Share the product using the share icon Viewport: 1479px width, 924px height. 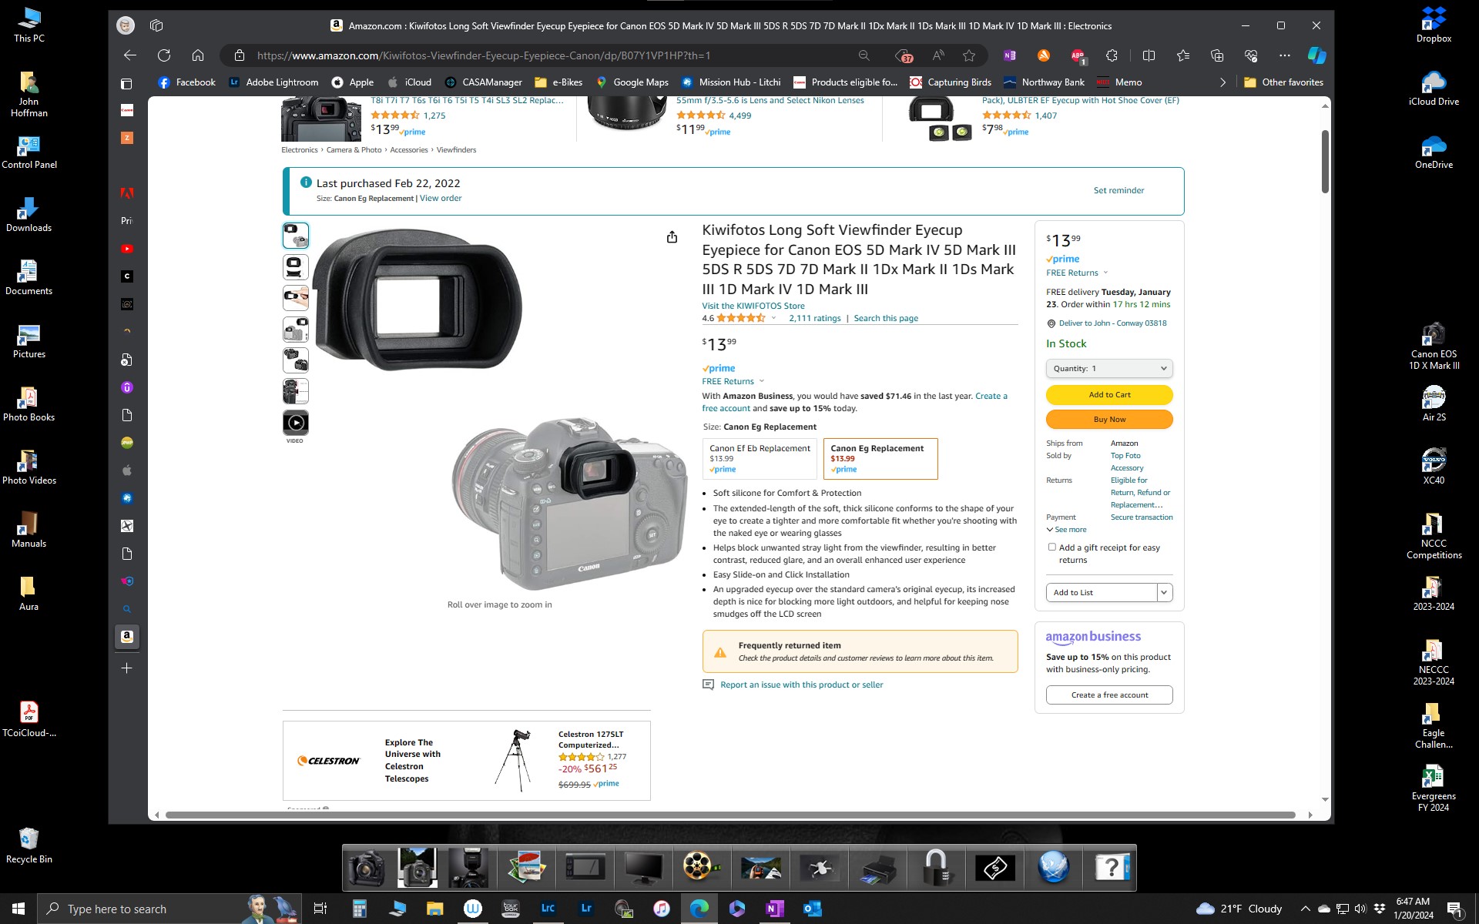pyautogui.click(x=671, y=236)
